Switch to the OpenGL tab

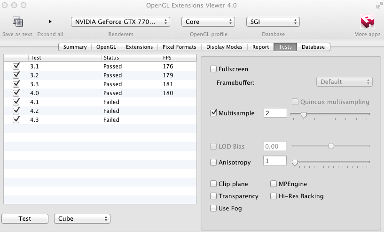(x=106, y=47)
